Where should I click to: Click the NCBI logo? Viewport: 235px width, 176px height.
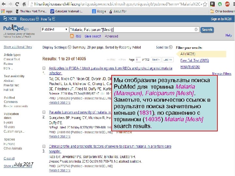point(10,19)
